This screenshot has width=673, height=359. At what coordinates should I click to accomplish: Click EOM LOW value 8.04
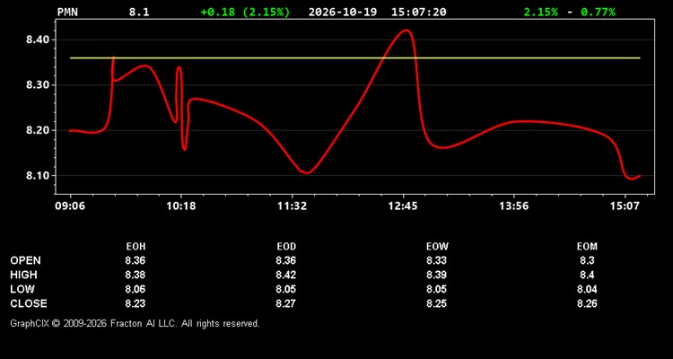pos(587,289)
